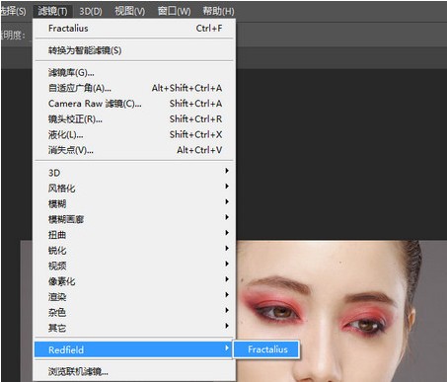Open the 视图(V) menu
447x382 pixels.
tap(129, 11)
